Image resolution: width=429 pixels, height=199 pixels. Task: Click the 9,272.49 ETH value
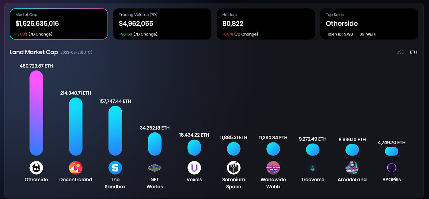click(x=313, y=139)
